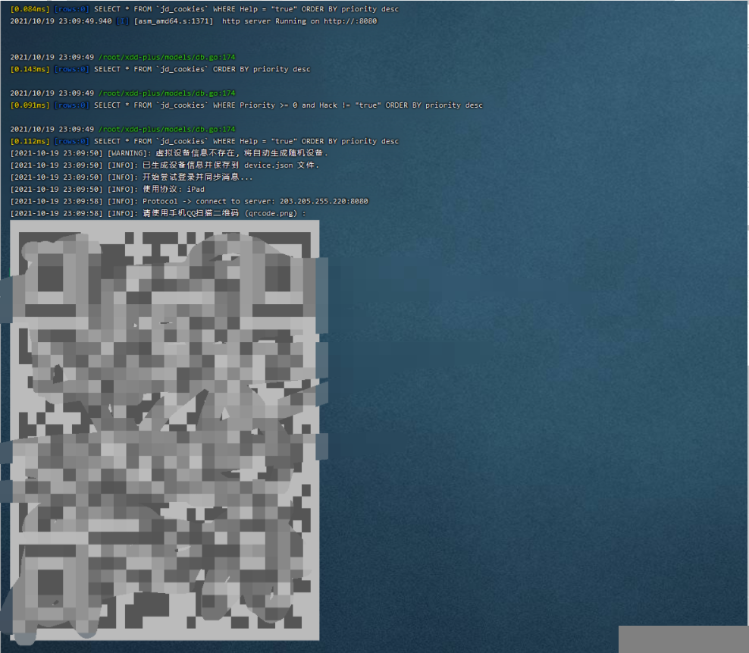Click the blurred QR code image
The width and height of the screenshot is (749, 653).
tap(165, 430)
